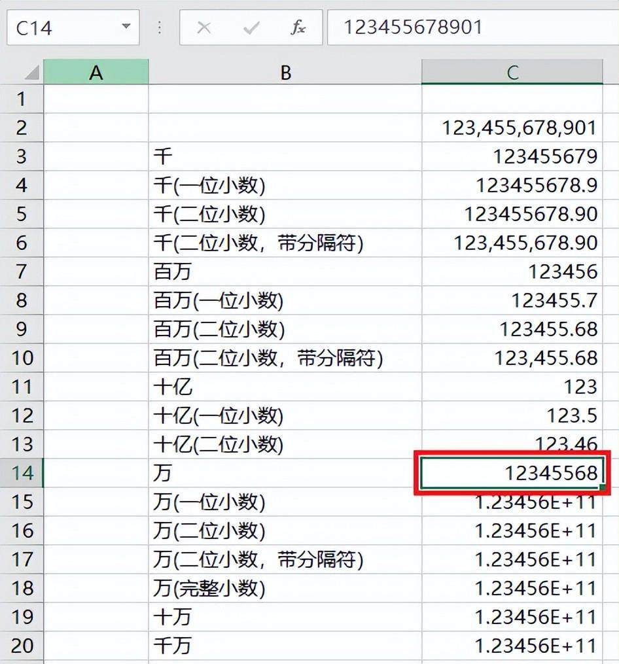Open the Name Box dropdown arrow
The width and height of the screenshot is (619, 664).
pyautogui.click(x=126, y=26)
